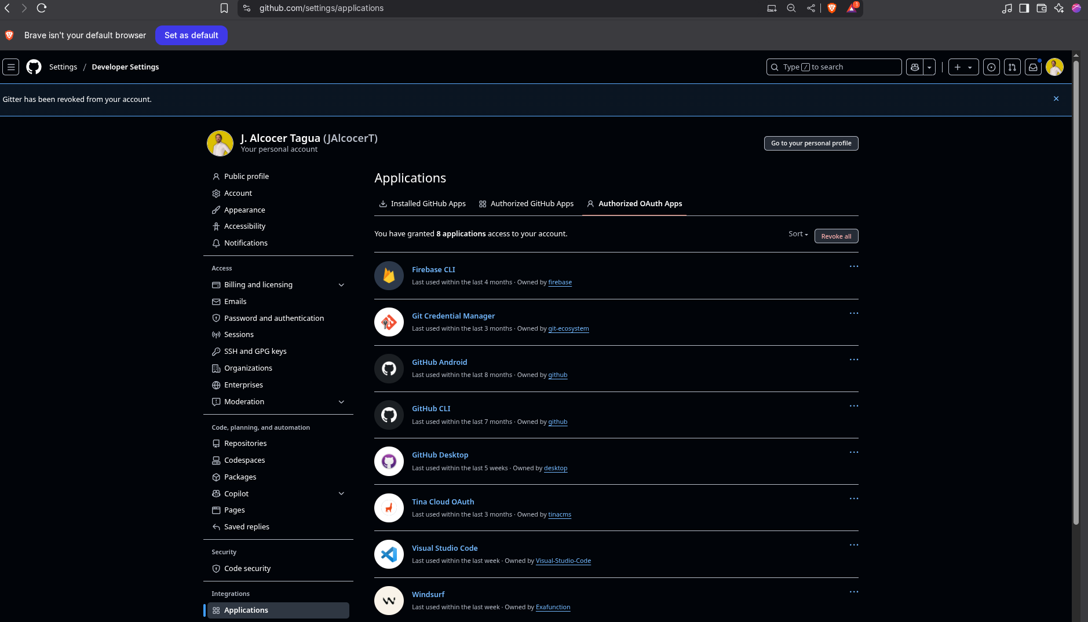Click Set as default browser button
Image resolution: width=1088 pixels, height=622 pixels.
coord(191,35)
